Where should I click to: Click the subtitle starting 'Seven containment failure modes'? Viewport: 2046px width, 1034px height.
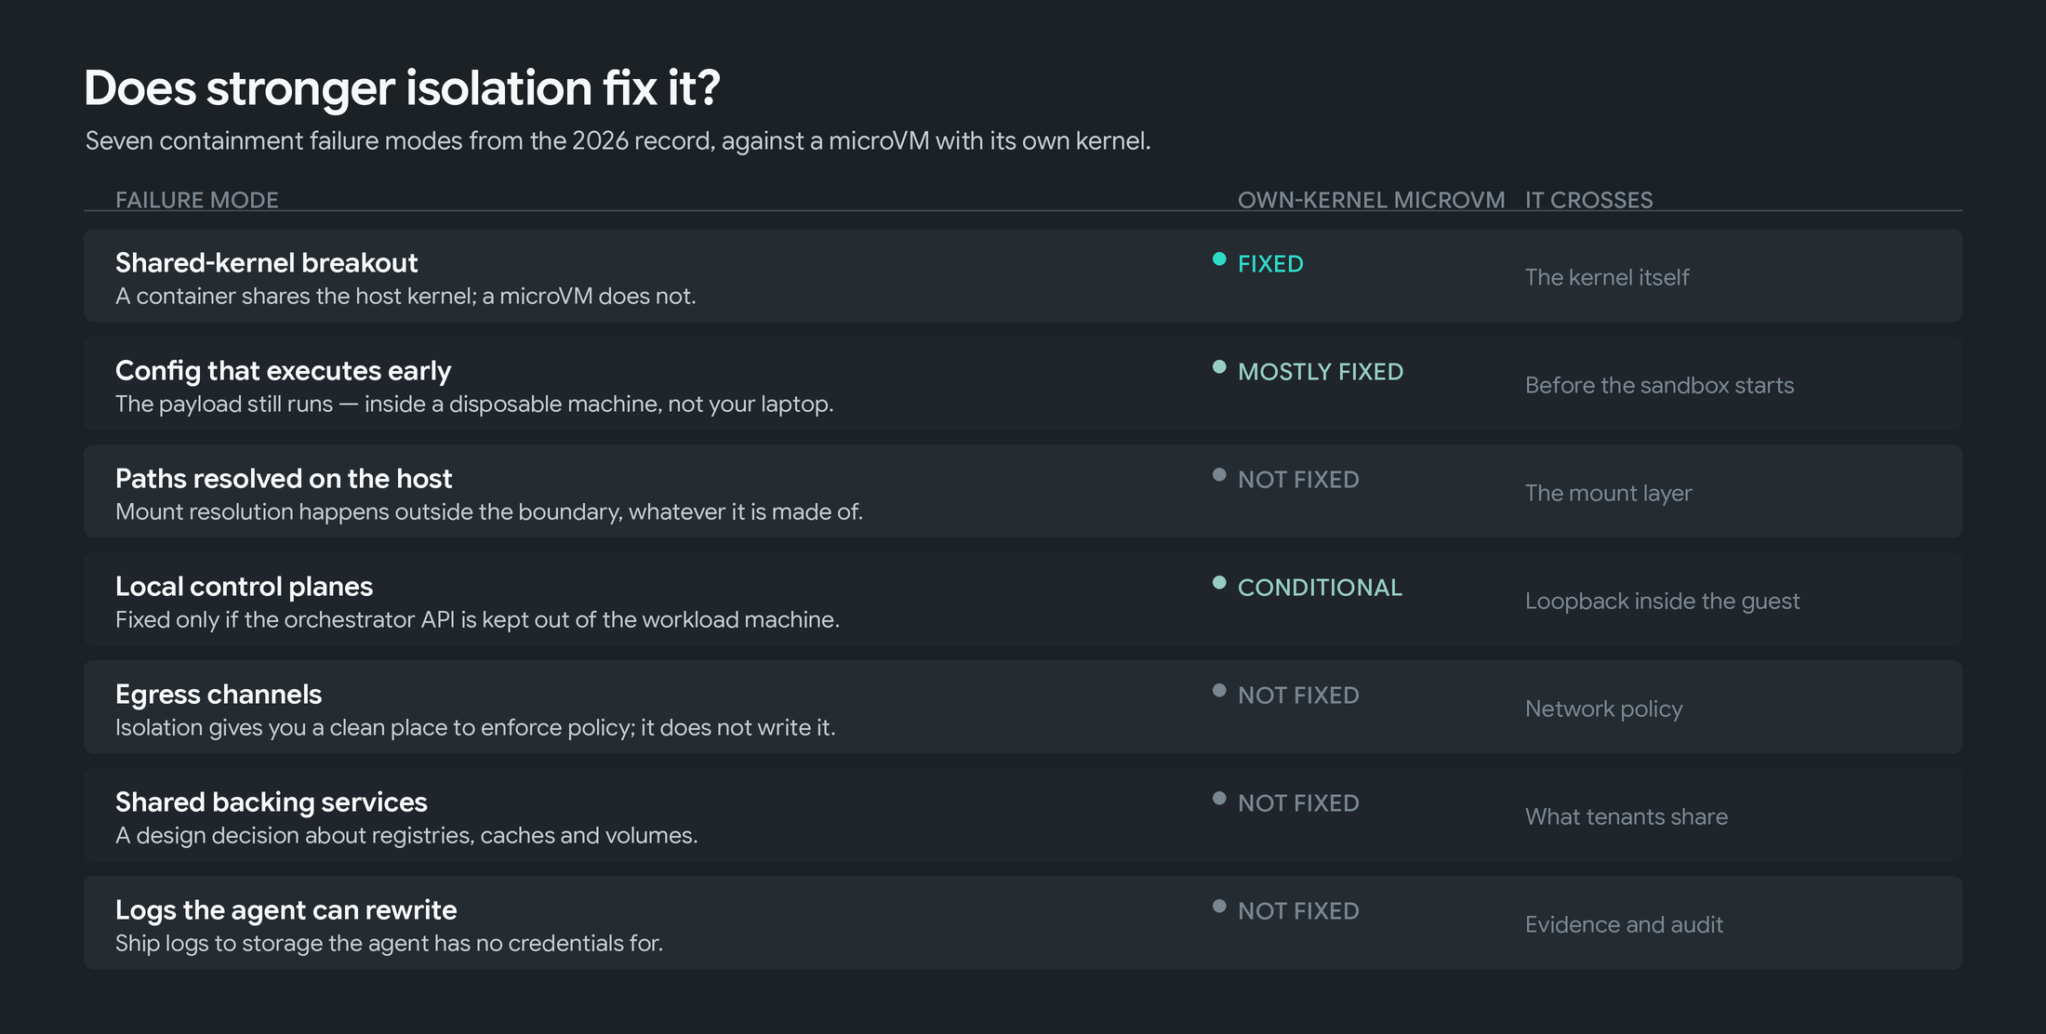pyautogui.click(x=618, y=141)
